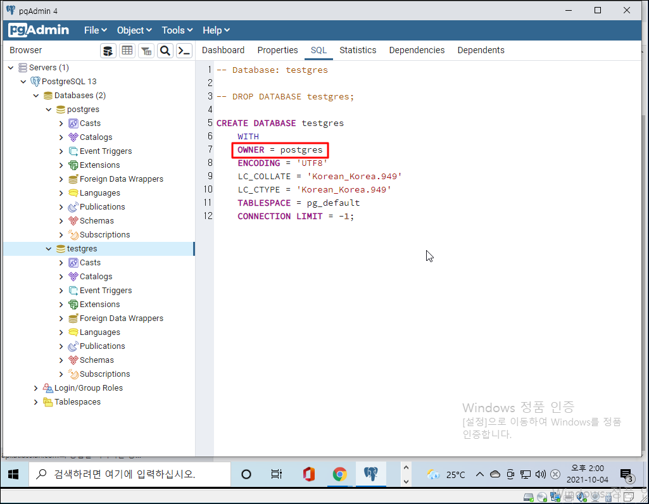Screen dimensions: 649x504
Task: Select the SQL tab
Action: click(318, 50)
